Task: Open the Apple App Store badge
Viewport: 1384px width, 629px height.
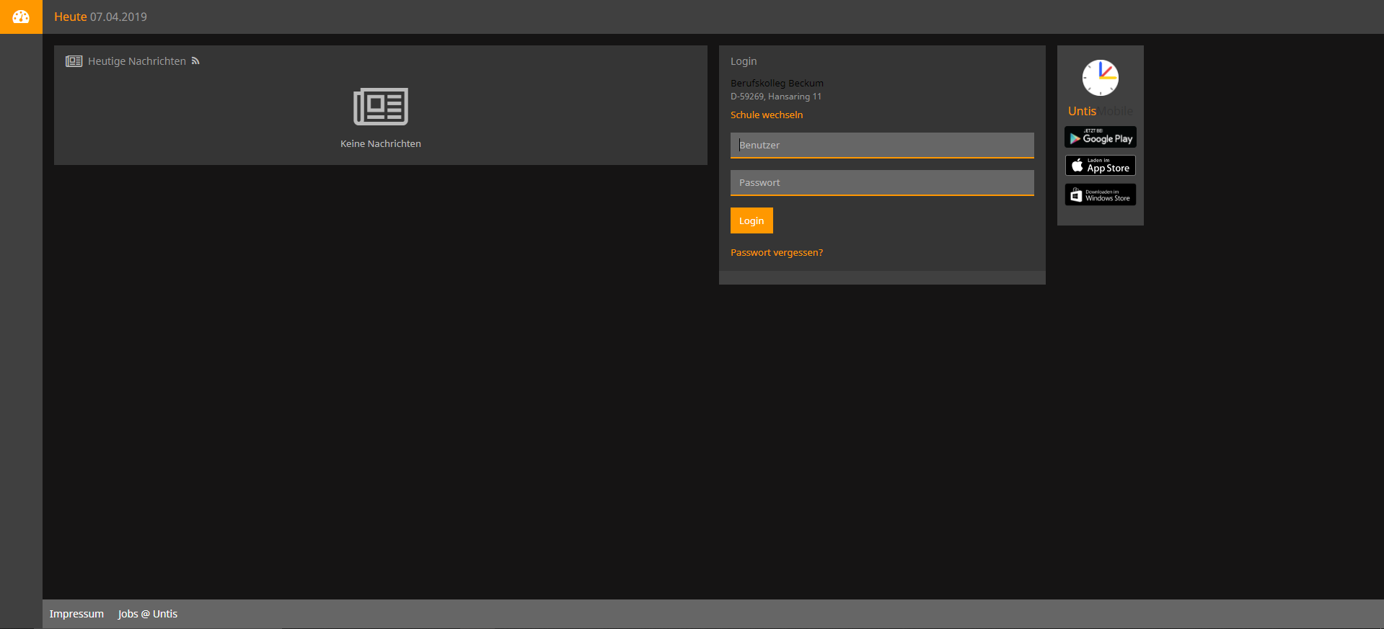Action: 1100,166
